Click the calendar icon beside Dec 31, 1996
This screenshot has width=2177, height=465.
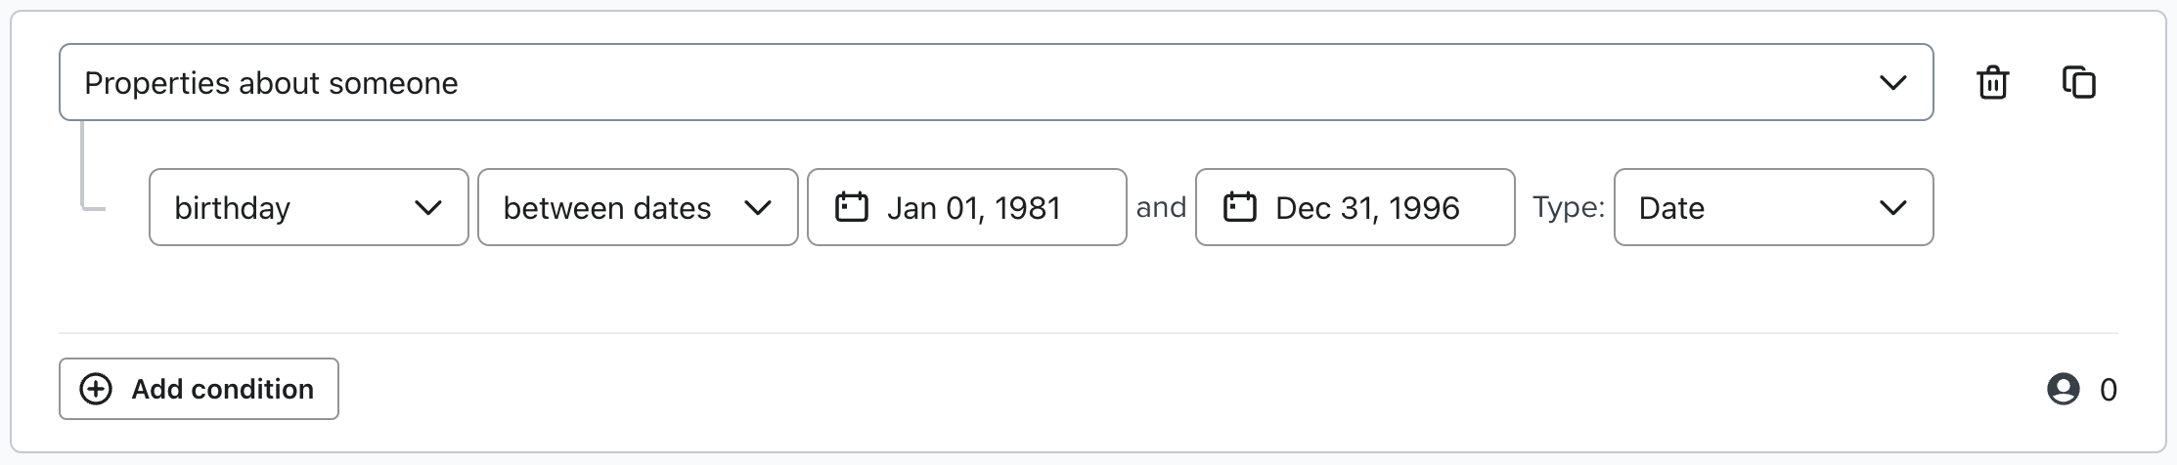click(x=1239, y=207)
